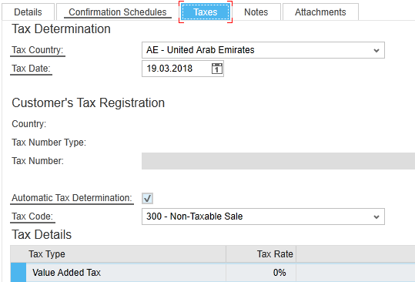This screenshot has height=282, width=415.
Task: Open the Attachments tab
Action: (x=320, y=12)
